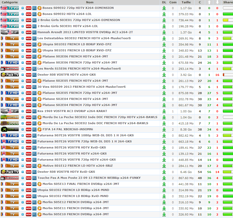Expand details of Futurama S07E26 VOSTFR HDTV XviD row
Screen dimensions: 233x218
pos(23,148)
